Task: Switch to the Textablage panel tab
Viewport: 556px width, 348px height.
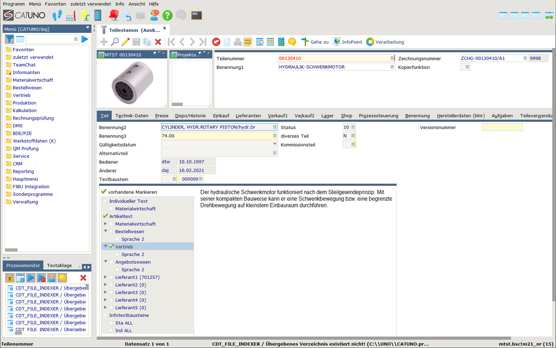Action: (59, 266)
